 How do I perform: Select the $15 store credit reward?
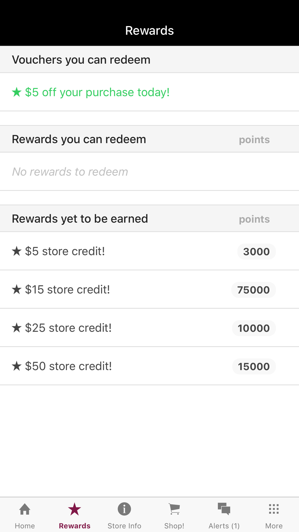click(x=67, y=290)
